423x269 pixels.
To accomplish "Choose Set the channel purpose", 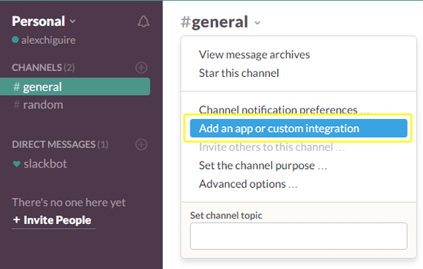I will pyautogui.click(x=263, y=165).
